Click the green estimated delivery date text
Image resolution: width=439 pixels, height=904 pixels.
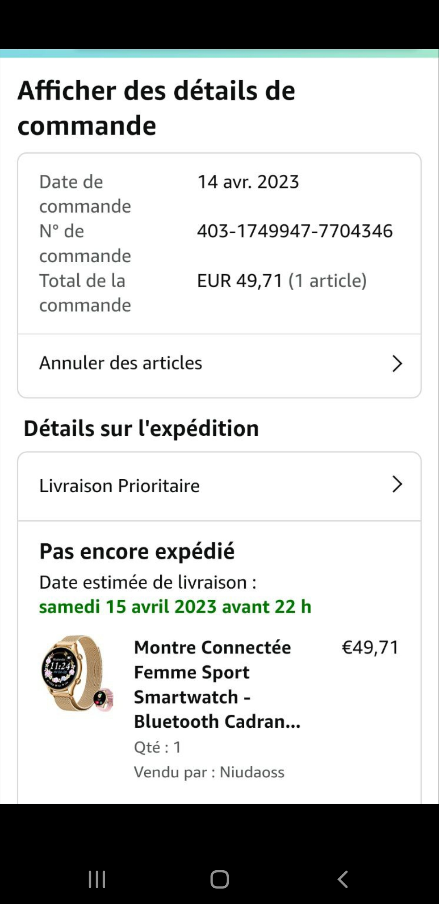tap(175, 607)
